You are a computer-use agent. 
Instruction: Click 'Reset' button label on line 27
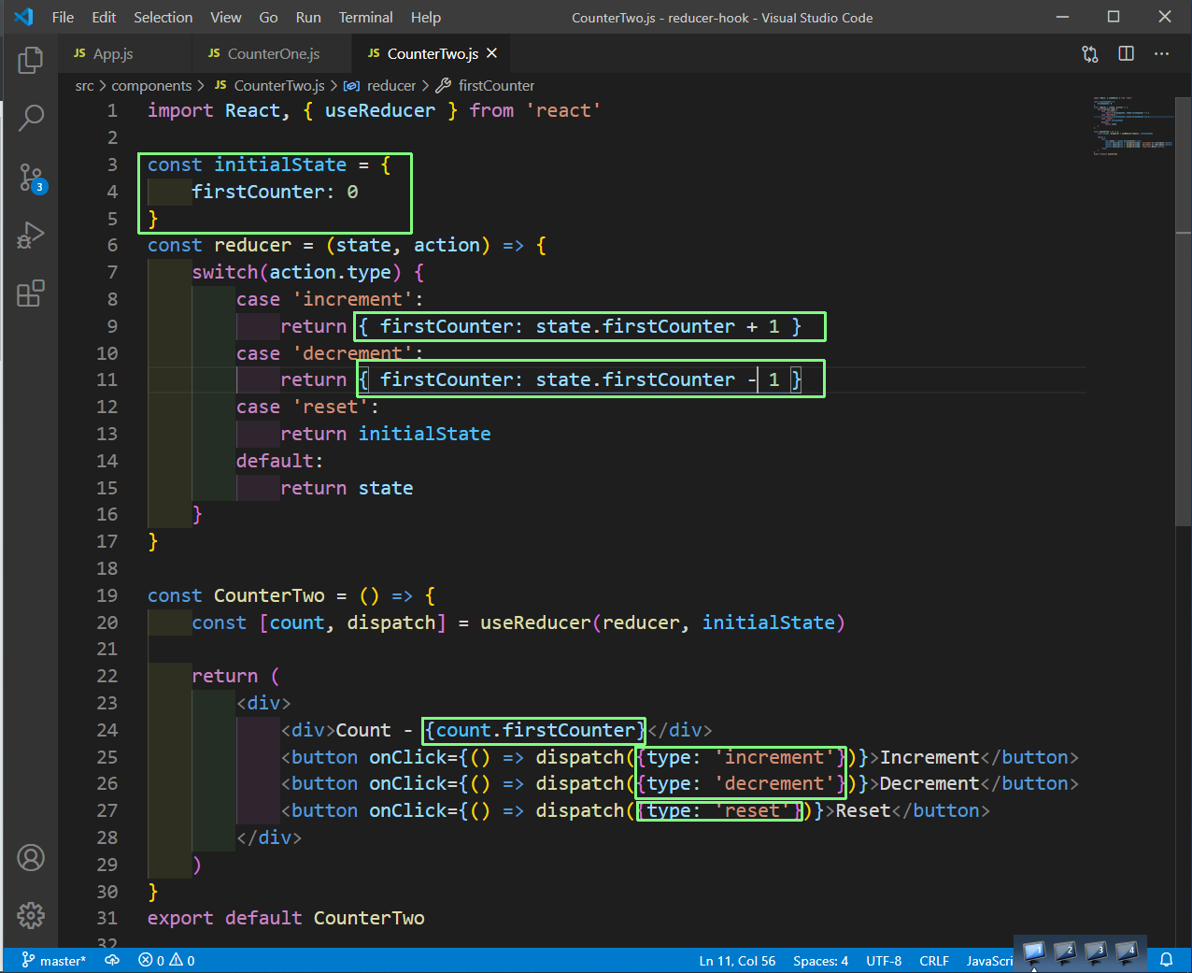(863, 810)
